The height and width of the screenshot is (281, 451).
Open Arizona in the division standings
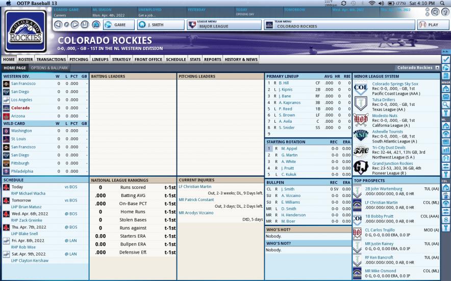click(18, 116)
